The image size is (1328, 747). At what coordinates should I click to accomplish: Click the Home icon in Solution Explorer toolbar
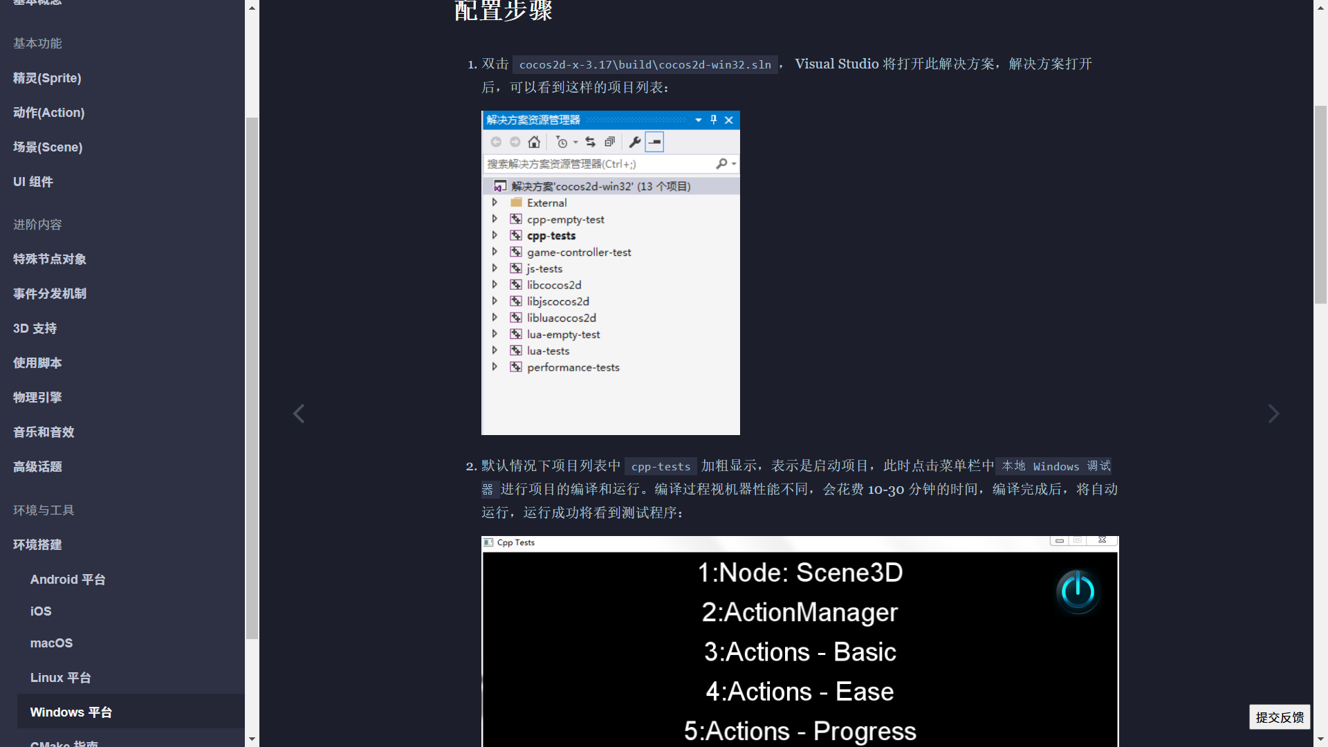pyautogui.click(x=534, y=142)
